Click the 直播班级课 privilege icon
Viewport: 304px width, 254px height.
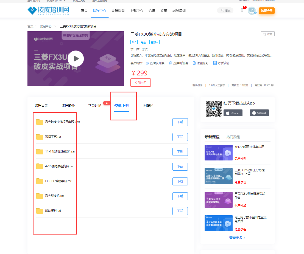171,63
